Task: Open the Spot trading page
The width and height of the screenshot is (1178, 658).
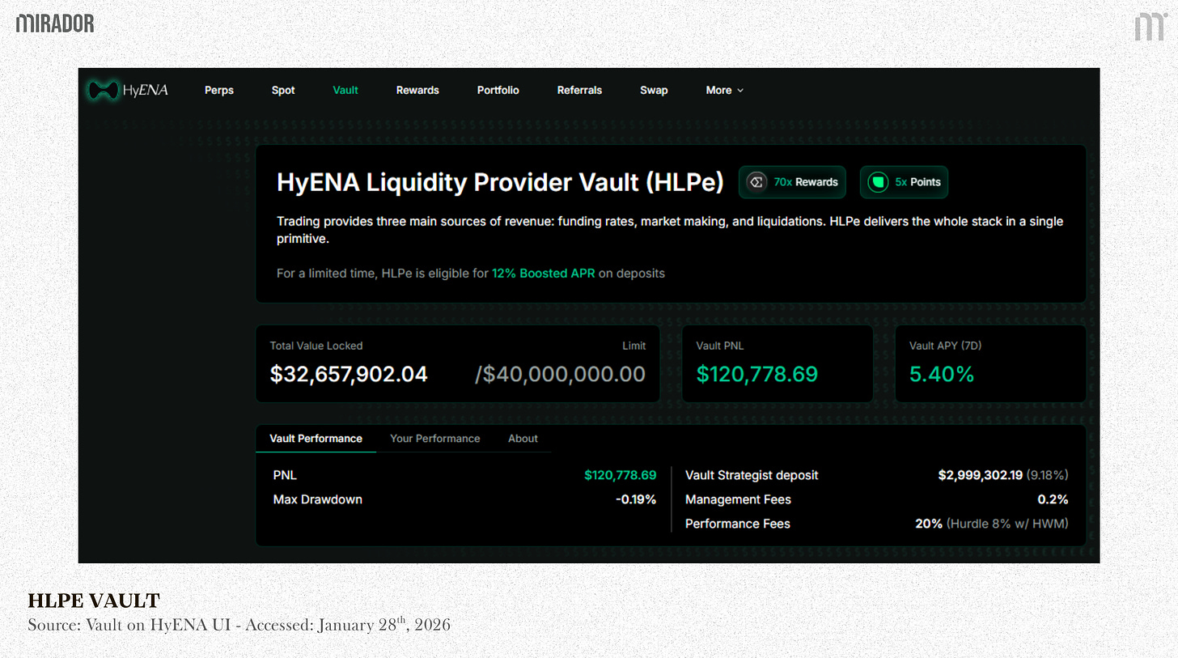Action: [x=283, y=91]
